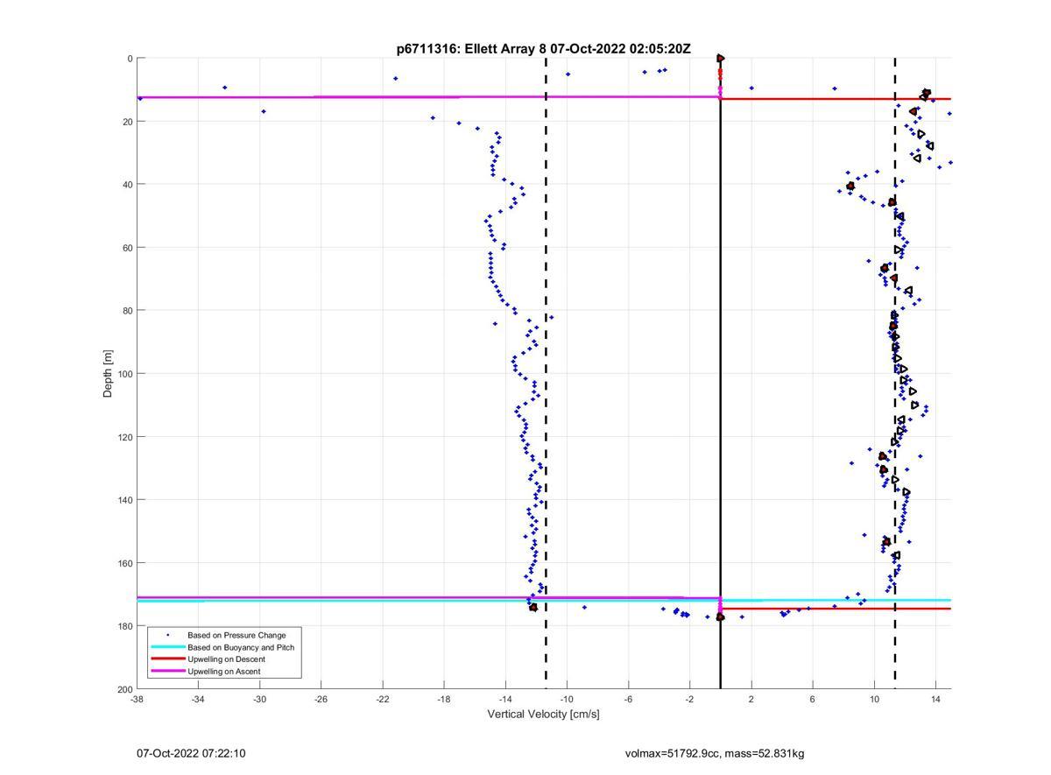The height and width of the screenshot is (775, 1051).
Task: Click y-axis tick label 0
Action: point(130,59)
